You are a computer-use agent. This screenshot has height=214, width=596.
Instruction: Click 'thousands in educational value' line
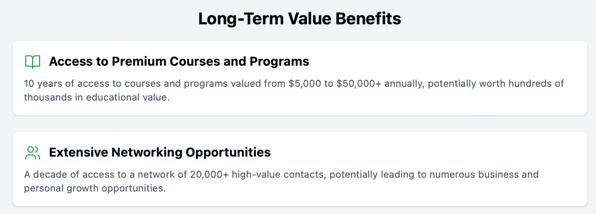97,98
